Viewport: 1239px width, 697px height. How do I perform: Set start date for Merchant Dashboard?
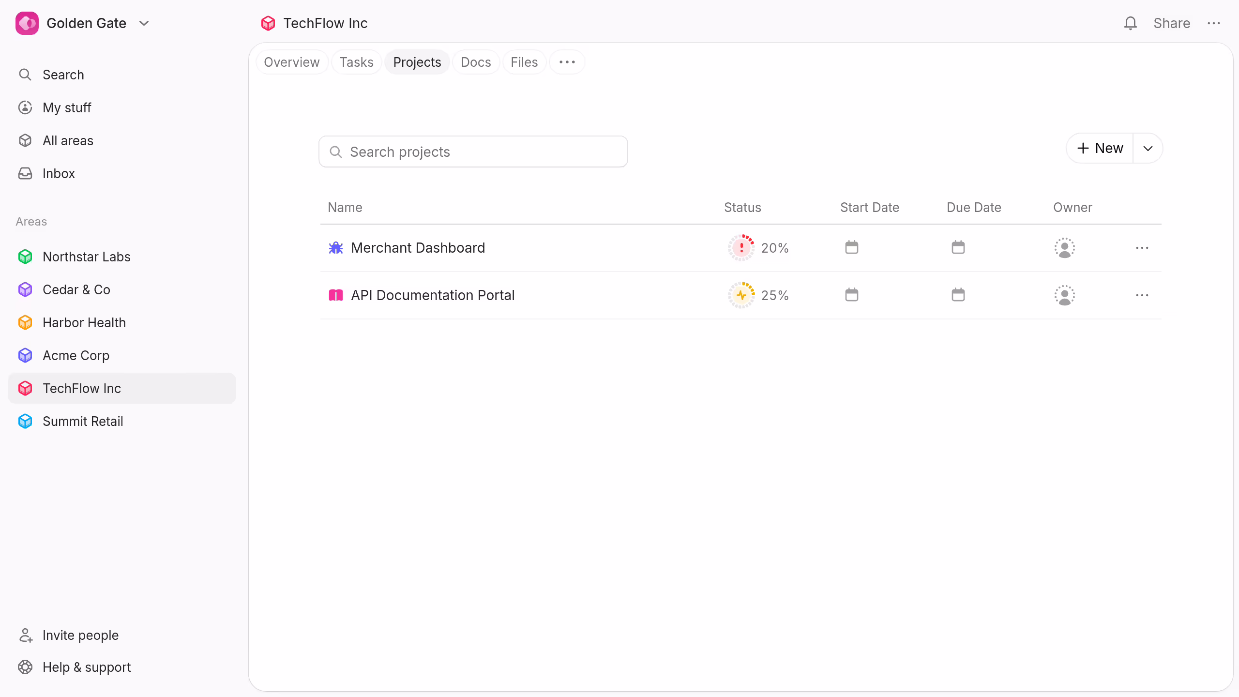coord(852,247)
